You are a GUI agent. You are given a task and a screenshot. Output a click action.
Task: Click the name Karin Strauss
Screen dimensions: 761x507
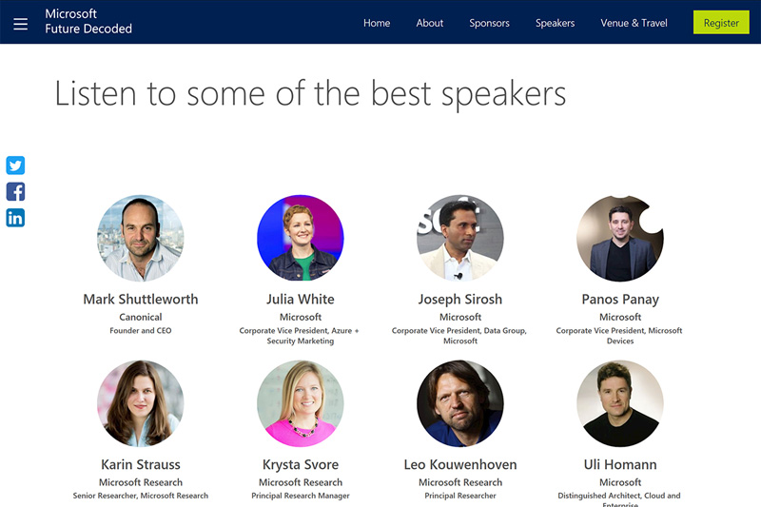click(x=140, y=464)
